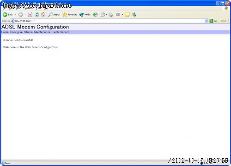Click the Go button
The height and width of the screenshot is (166, 231).
(x=213, y=21)
